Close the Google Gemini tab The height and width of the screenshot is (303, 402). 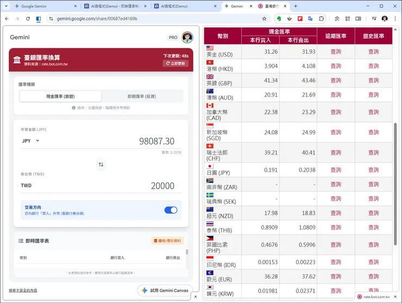pos(76,6)
